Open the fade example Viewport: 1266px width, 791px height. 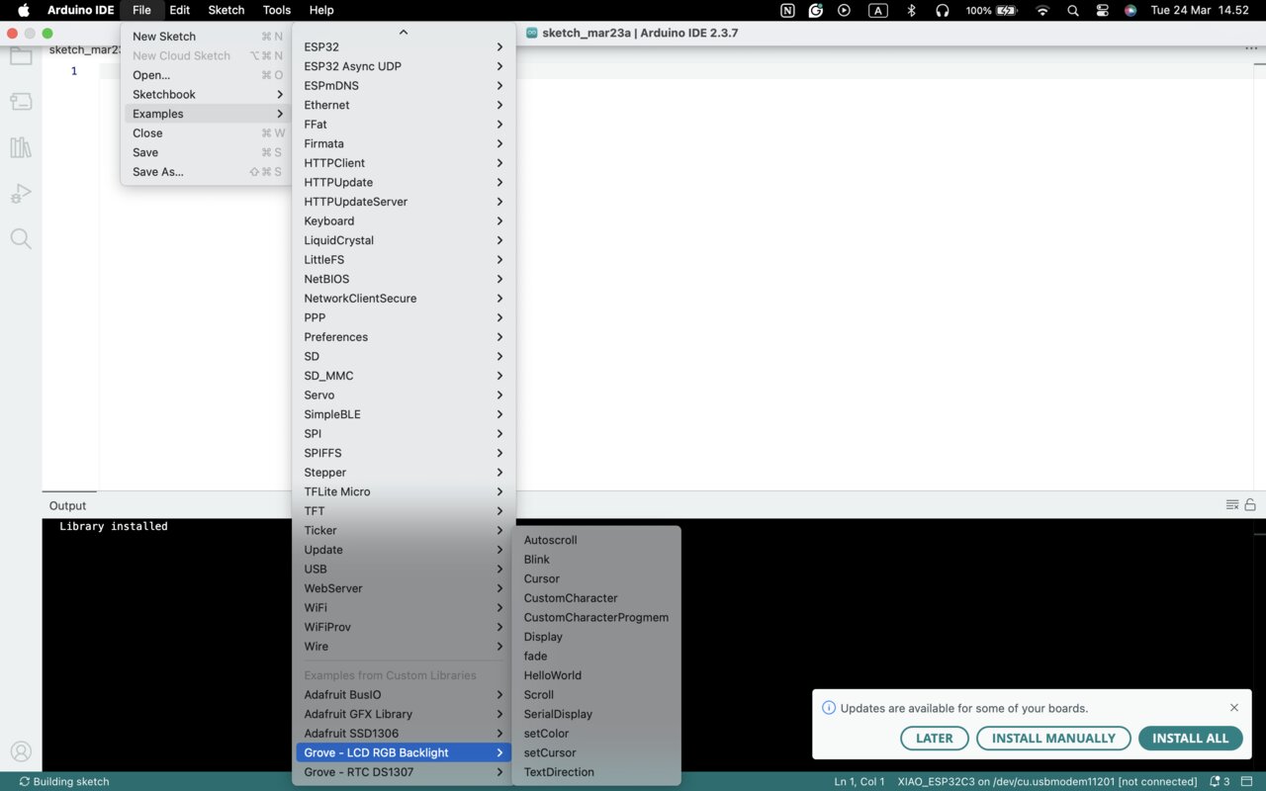596,657
